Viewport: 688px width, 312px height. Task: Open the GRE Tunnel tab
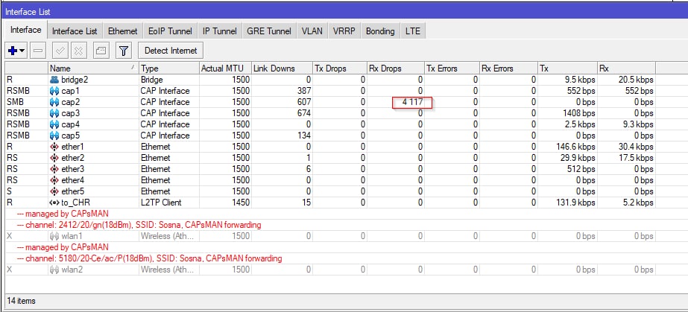pos(269,31)
